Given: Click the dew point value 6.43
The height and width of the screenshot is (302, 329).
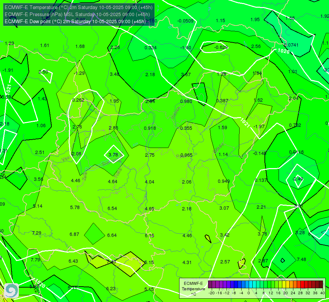Looking at the screenshot, I should pyautogui.click(x=73, y=261).
